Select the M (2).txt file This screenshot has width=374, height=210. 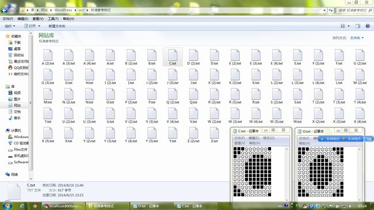(x=360, y=77)
